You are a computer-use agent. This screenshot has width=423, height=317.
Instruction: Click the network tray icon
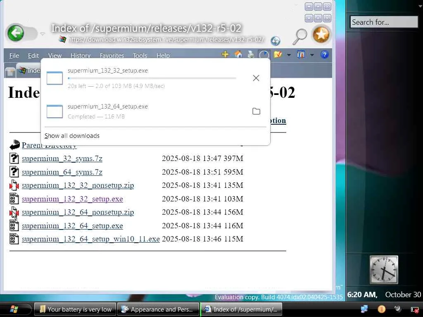(x=364, y=309)
